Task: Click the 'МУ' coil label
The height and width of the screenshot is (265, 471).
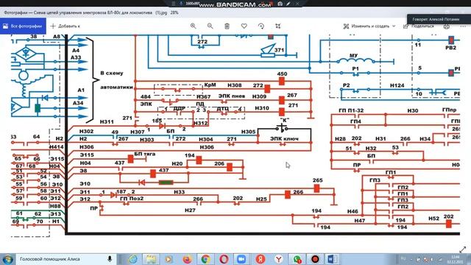Action: [x=353, y=56]
